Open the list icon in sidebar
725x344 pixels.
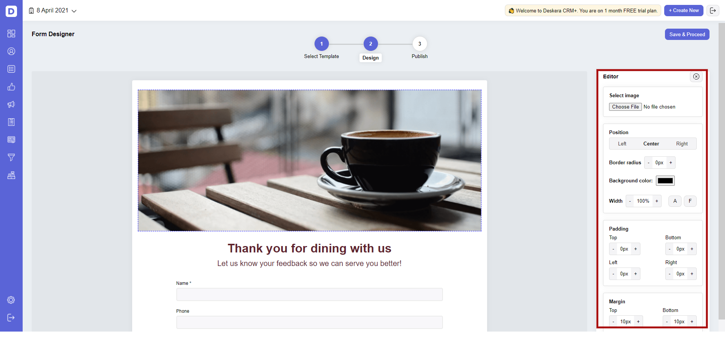click(x=11, y=69)
